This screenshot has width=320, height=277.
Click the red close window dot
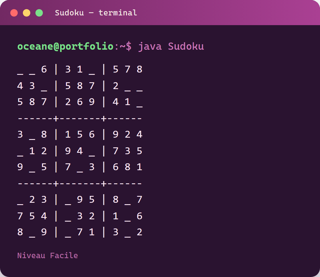(x=14, y=13)
